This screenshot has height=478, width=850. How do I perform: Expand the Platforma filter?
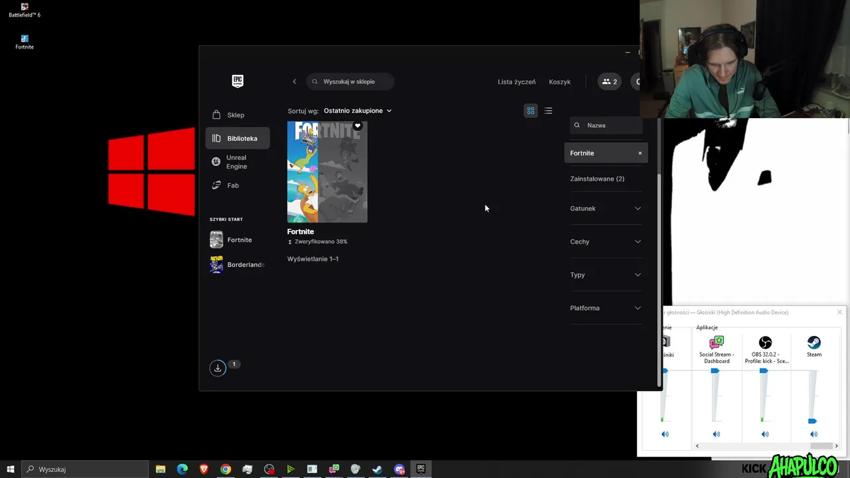[606, 308]
